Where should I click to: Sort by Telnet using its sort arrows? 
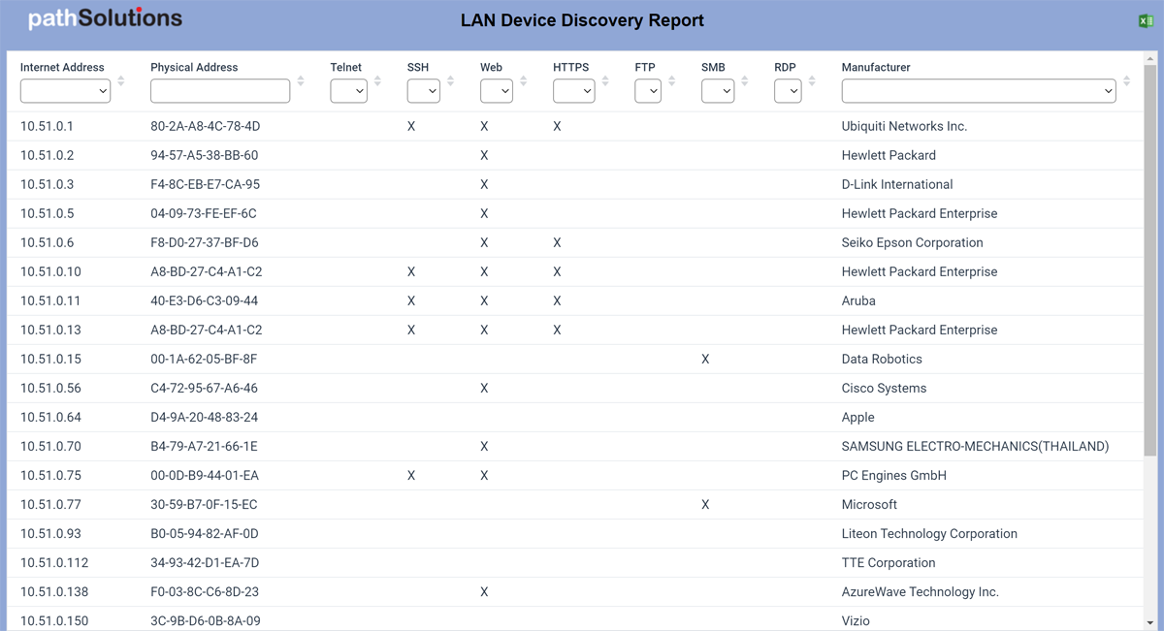(x=377, y=81)
